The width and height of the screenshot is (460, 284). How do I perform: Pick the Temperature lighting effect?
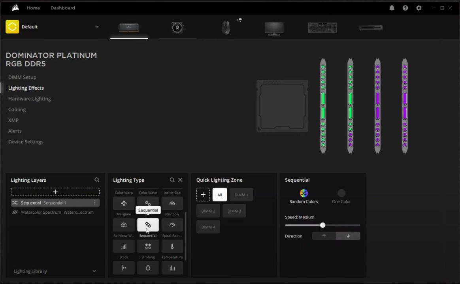point(172,246)
